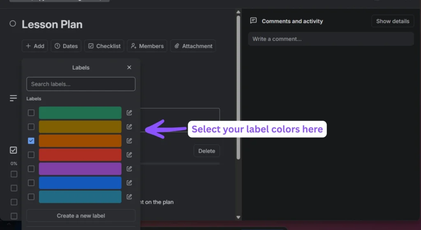Click the Add button

pyautogui.click(x=35, y=46)
